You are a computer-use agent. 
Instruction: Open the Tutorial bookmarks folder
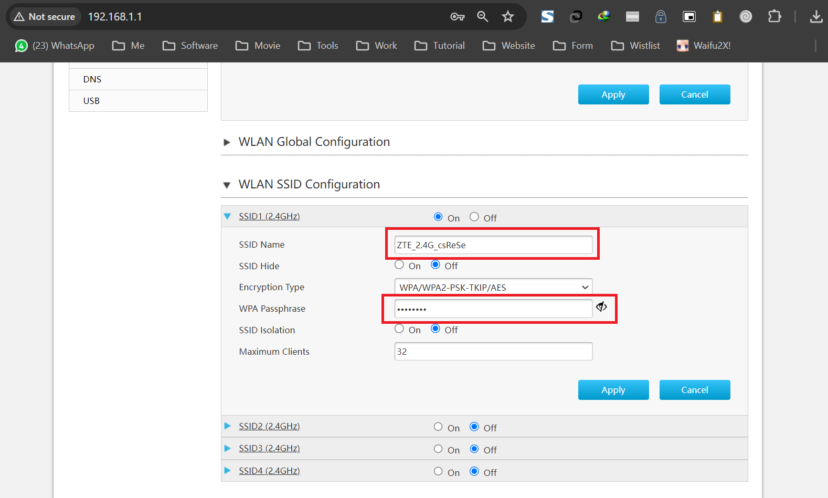click(440, 46)
